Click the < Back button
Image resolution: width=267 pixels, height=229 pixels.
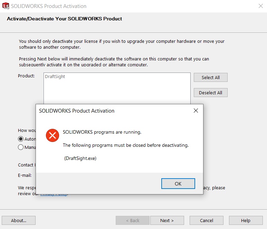pyautogui.click(x=133, y=220)
